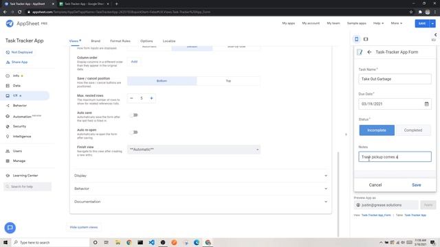The image size is (440, 247).
Task: Expand the Documentation section
Action: click(200, 202)
